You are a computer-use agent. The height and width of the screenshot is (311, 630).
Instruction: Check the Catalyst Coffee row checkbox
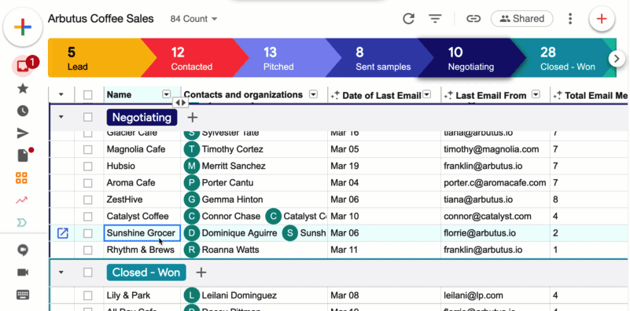(x=87, y=217)
